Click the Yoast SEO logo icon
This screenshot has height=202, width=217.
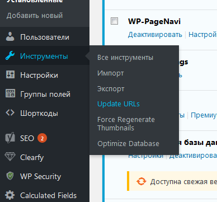[10, 138]
